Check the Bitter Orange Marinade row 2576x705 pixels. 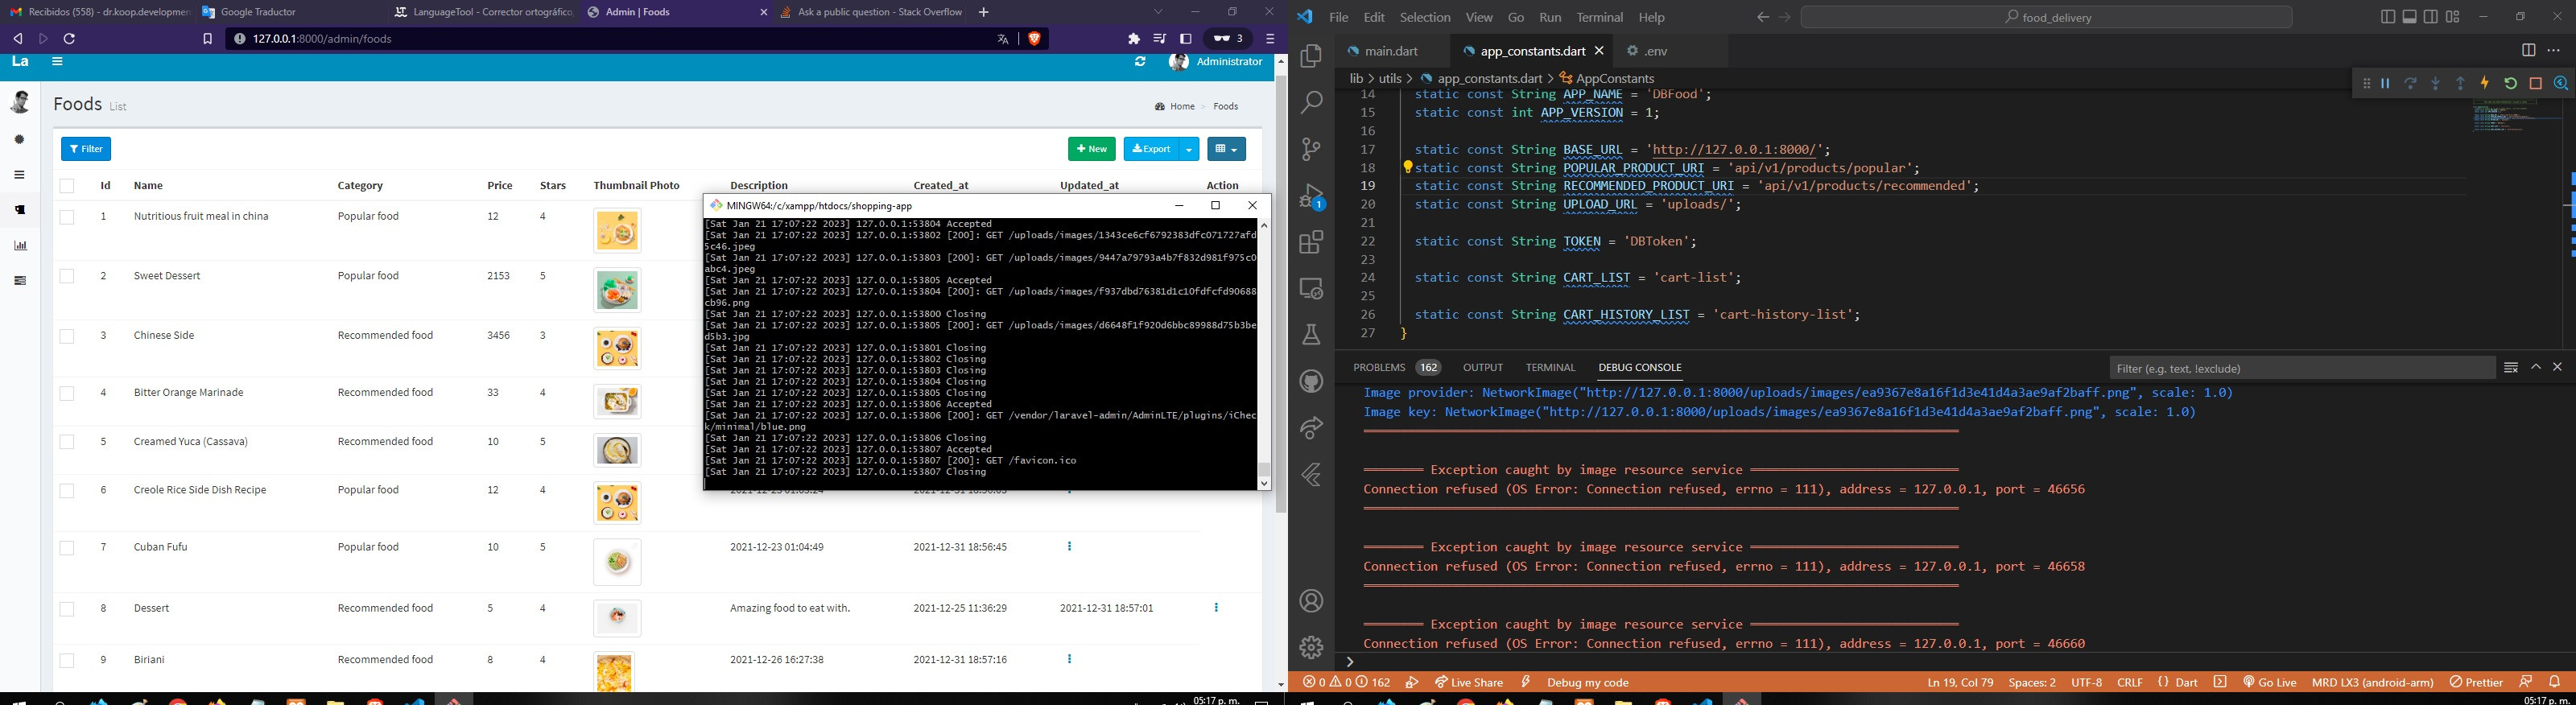67,393
